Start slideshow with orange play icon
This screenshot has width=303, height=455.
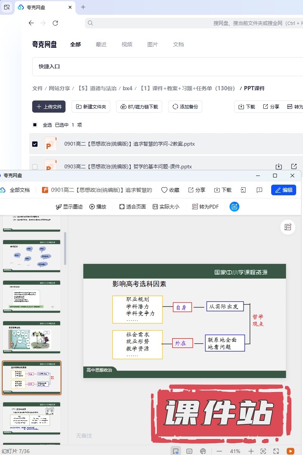291,451
